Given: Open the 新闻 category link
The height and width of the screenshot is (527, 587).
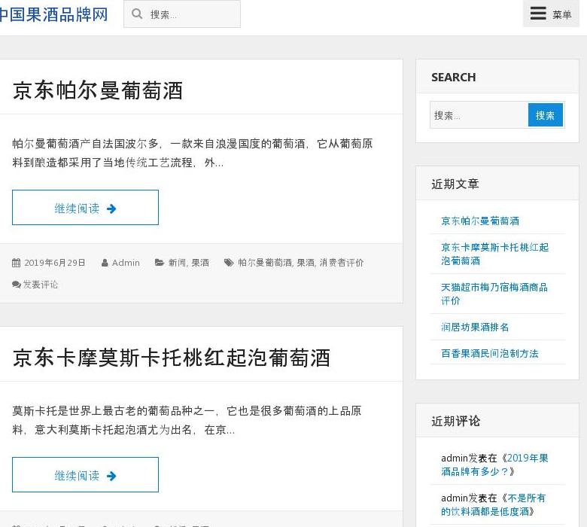Looking at the screenshot, I should point(177,263).
